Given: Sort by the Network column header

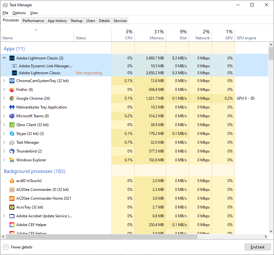Looking at the screenshot, I should point(200,35).
